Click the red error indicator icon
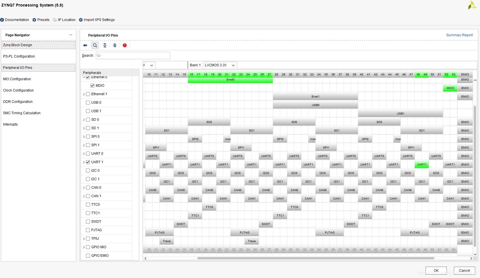Screen dimensions: 480x278 pyautogui.click(x=125, y=45)
